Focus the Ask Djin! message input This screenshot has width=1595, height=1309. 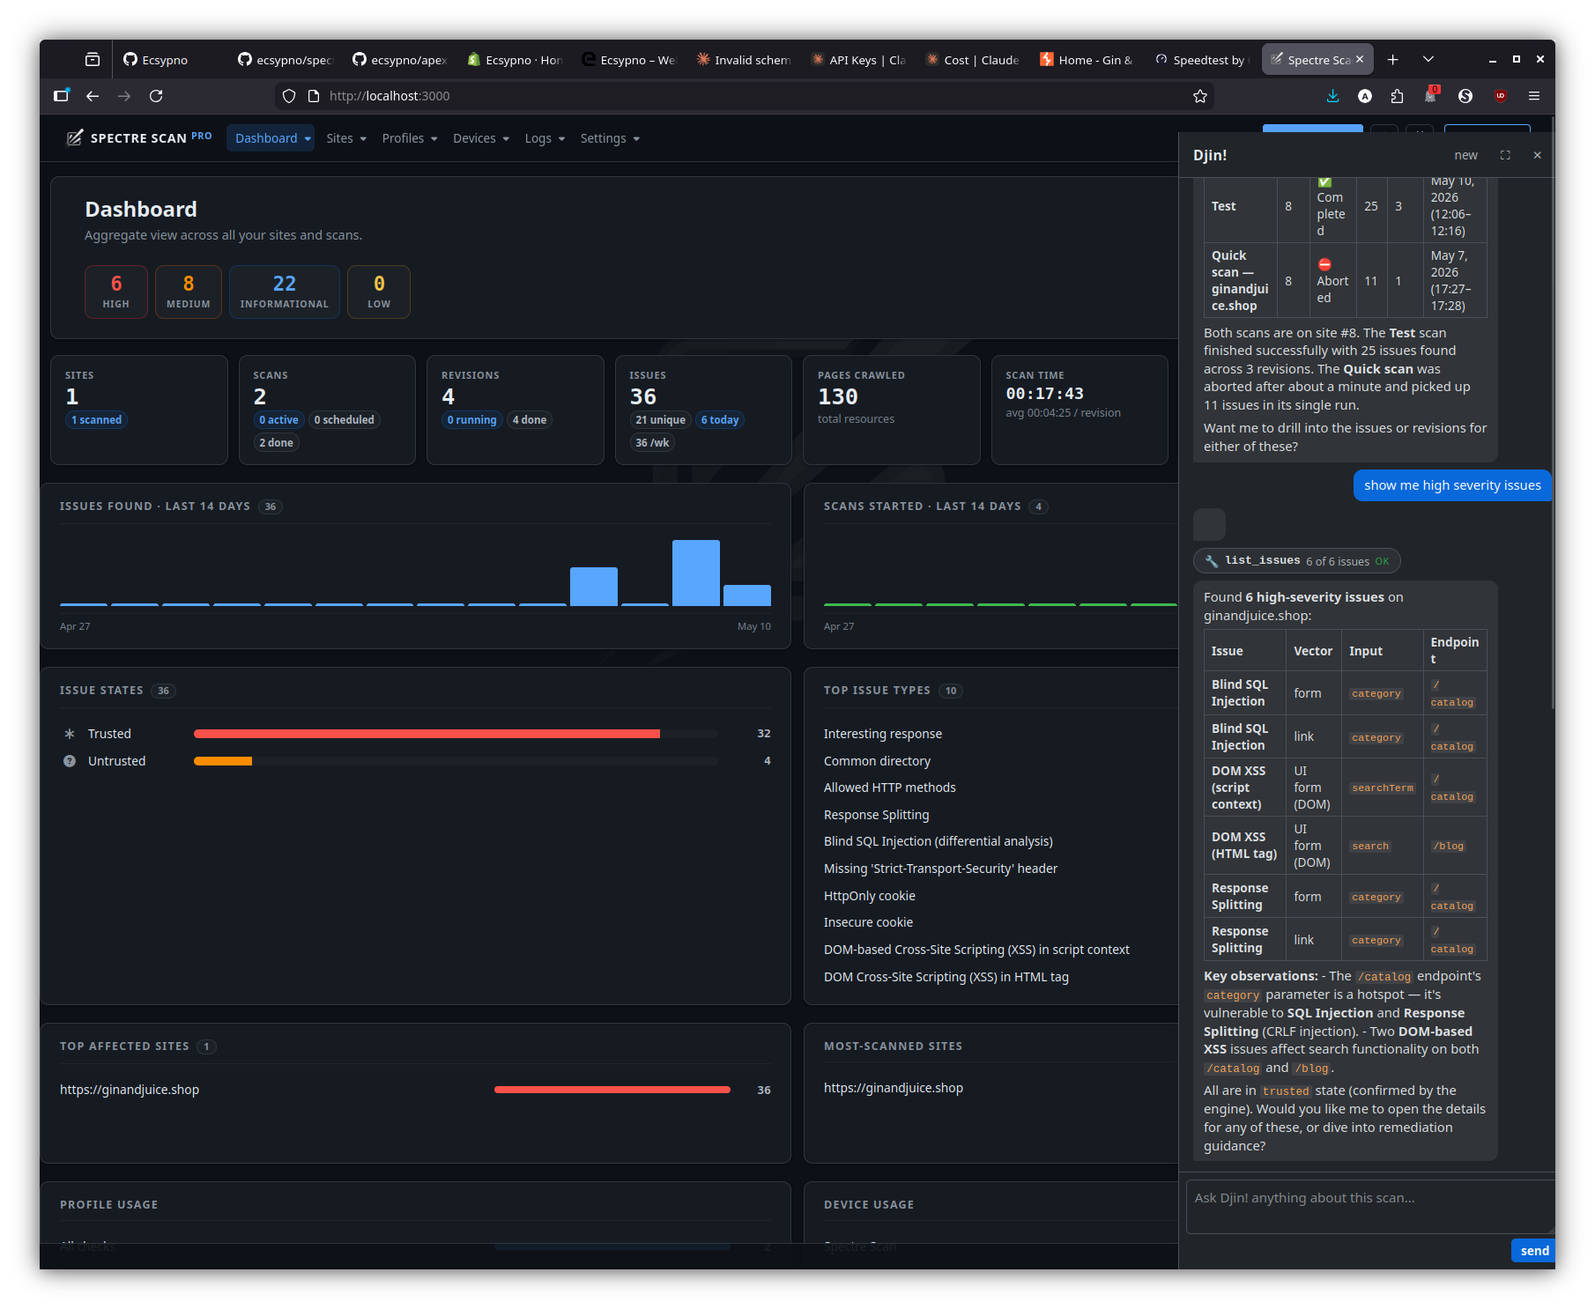click(x=1370, y=1206)
